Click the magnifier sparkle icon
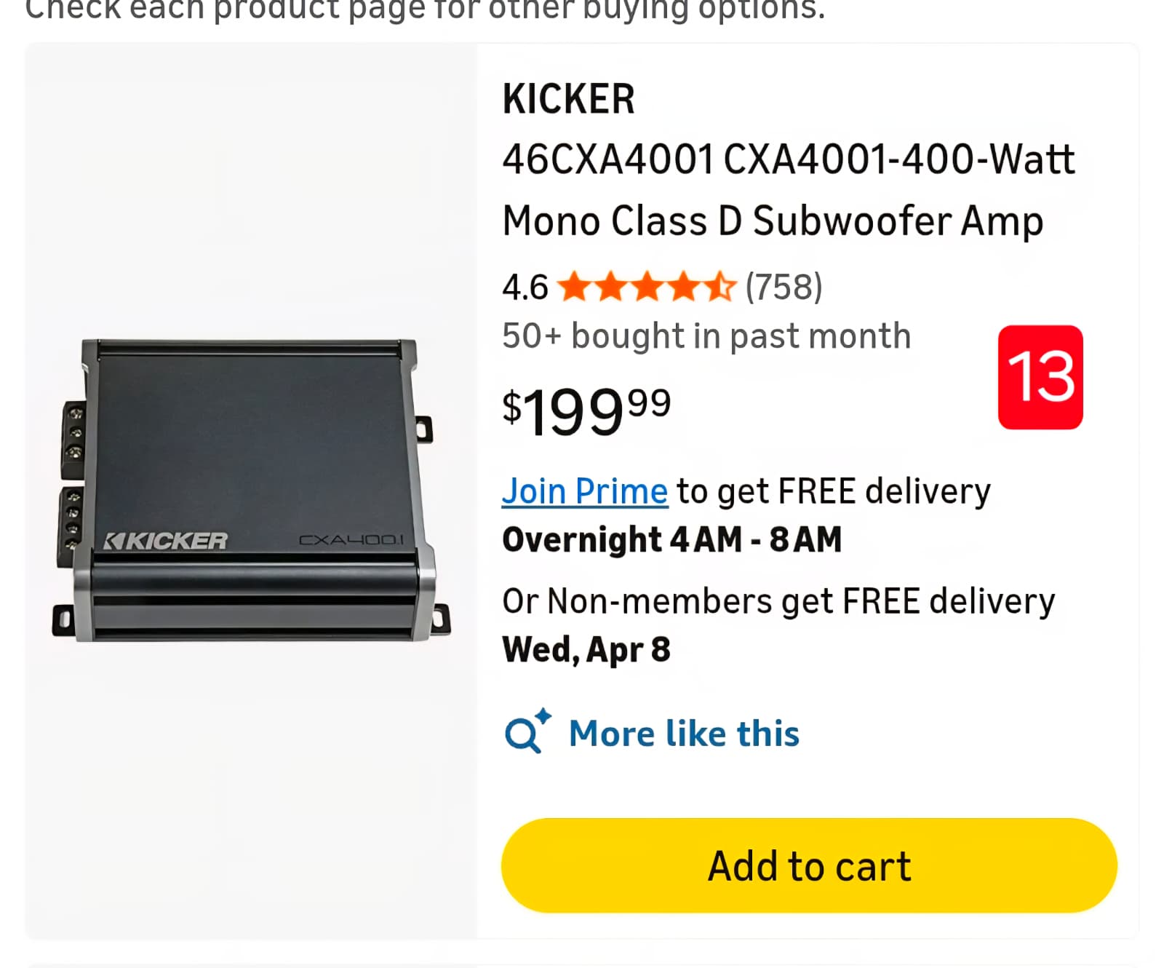Image resolution: width=1164 pixels, height=968 pixels. point(527,731)
